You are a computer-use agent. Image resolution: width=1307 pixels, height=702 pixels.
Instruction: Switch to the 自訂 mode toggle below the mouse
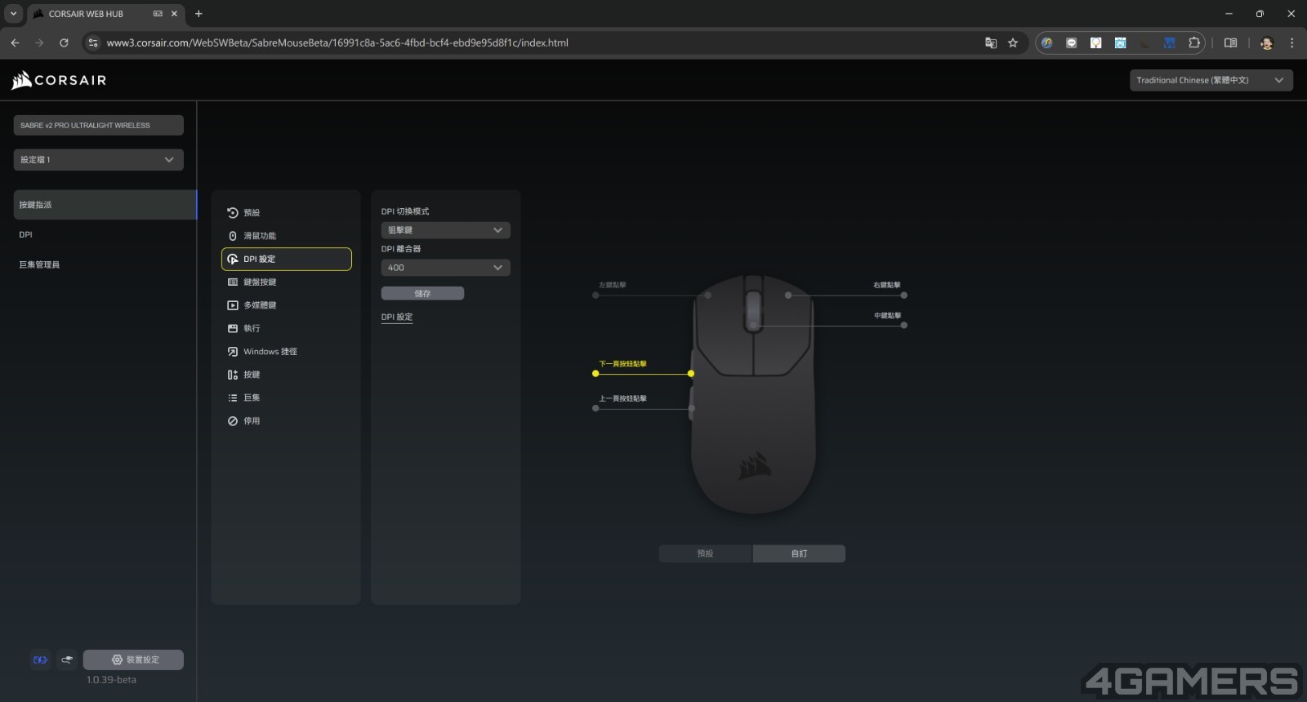799,553
